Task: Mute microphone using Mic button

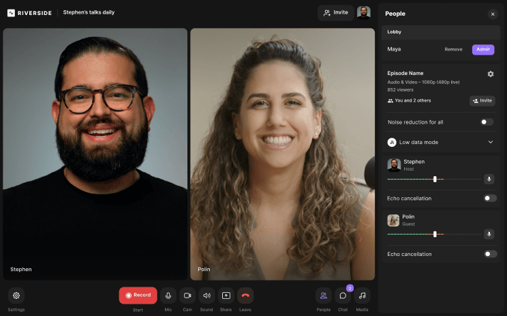Action: [168, 296]
